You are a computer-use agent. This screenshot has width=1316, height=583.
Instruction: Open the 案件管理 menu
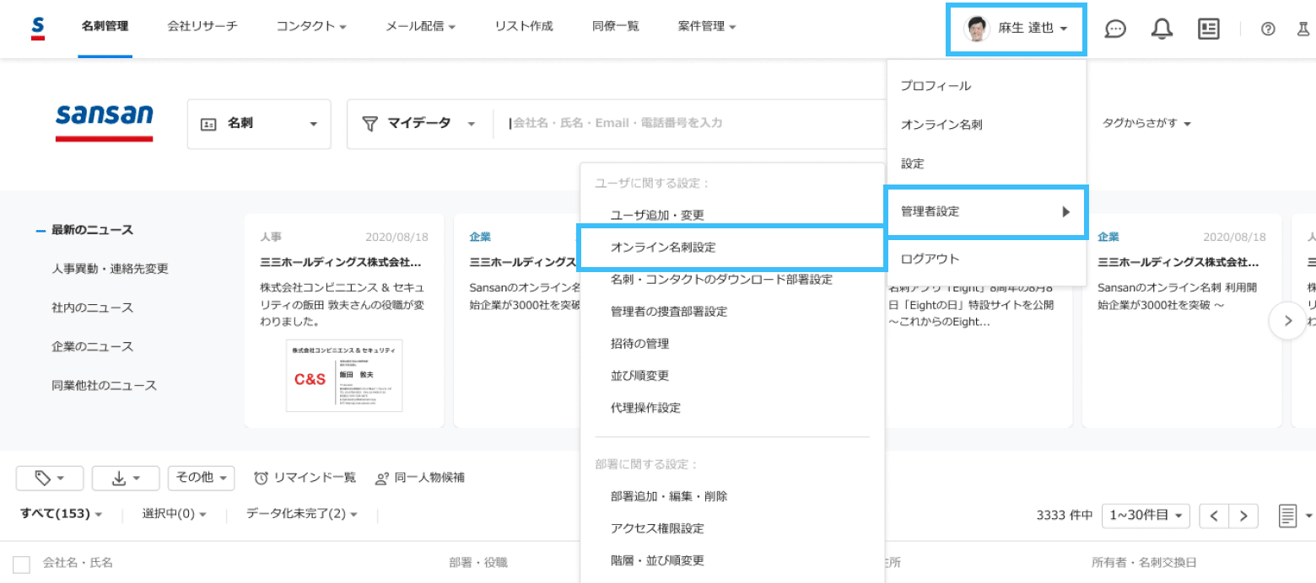pyautogui.click(x=707, y=27)
